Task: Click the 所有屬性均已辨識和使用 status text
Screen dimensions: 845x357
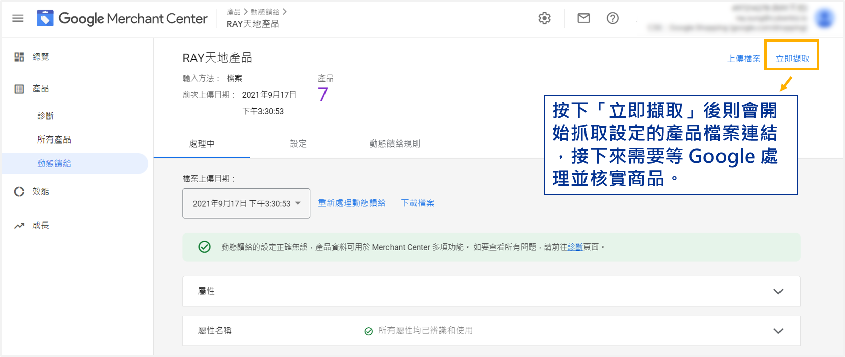Action: (x=425, y=330)
